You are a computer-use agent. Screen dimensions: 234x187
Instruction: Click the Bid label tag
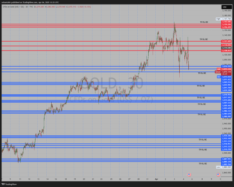coord(219,77)
